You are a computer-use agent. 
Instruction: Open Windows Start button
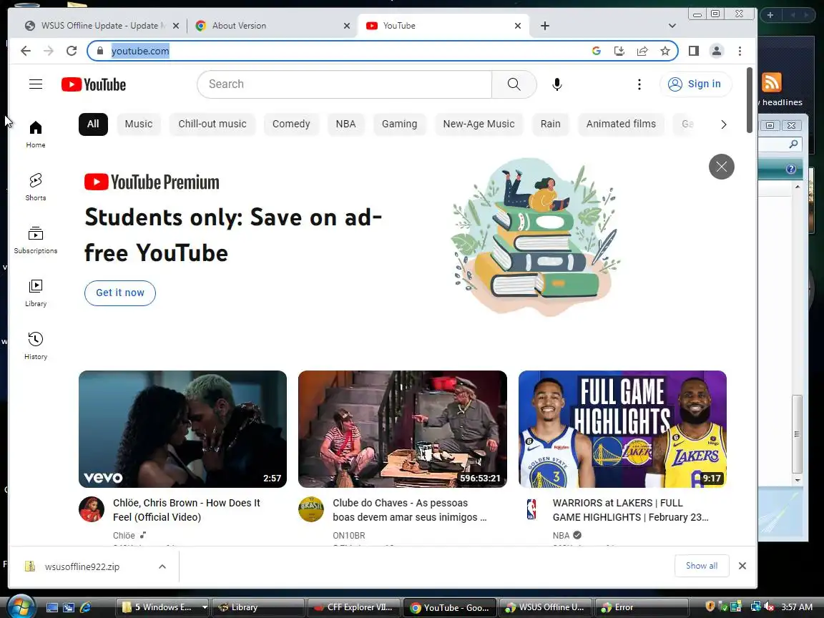(x=21, y=607)
